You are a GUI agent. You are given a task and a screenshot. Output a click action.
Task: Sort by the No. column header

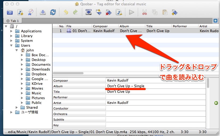pos(62,26)
